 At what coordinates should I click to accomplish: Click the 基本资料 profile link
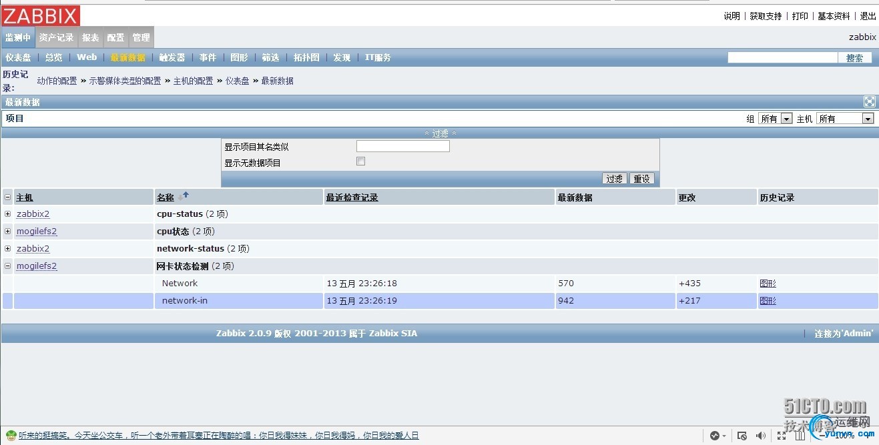(x=834, y=16)
